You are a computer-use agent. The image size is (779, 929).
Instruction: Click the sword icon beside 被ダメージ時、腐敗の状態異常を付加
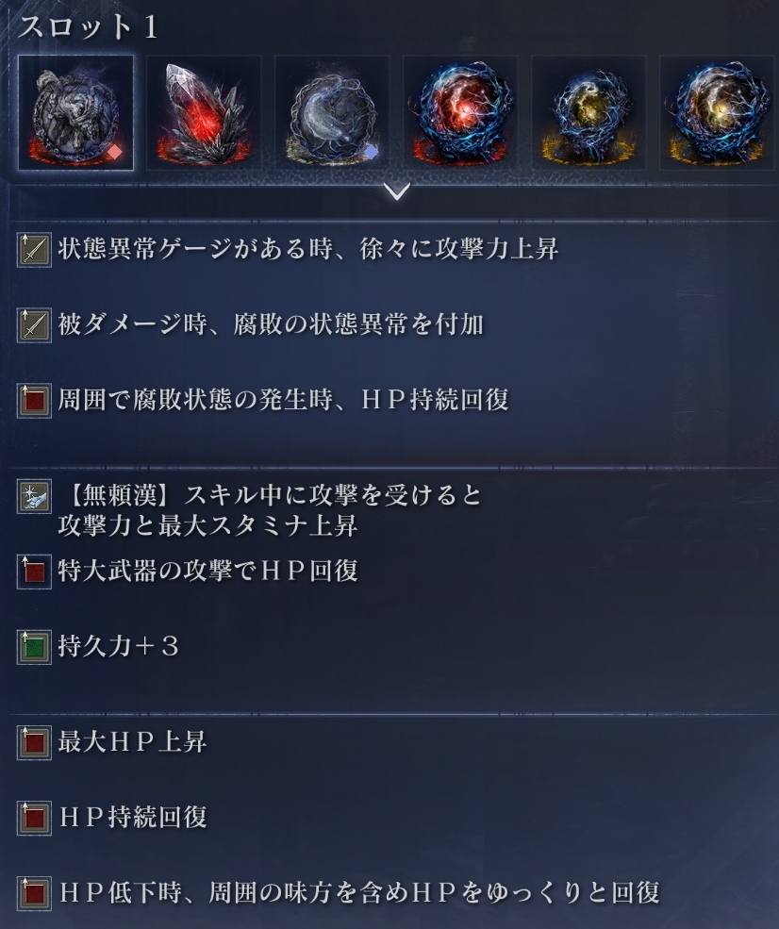tap(34, 324)
